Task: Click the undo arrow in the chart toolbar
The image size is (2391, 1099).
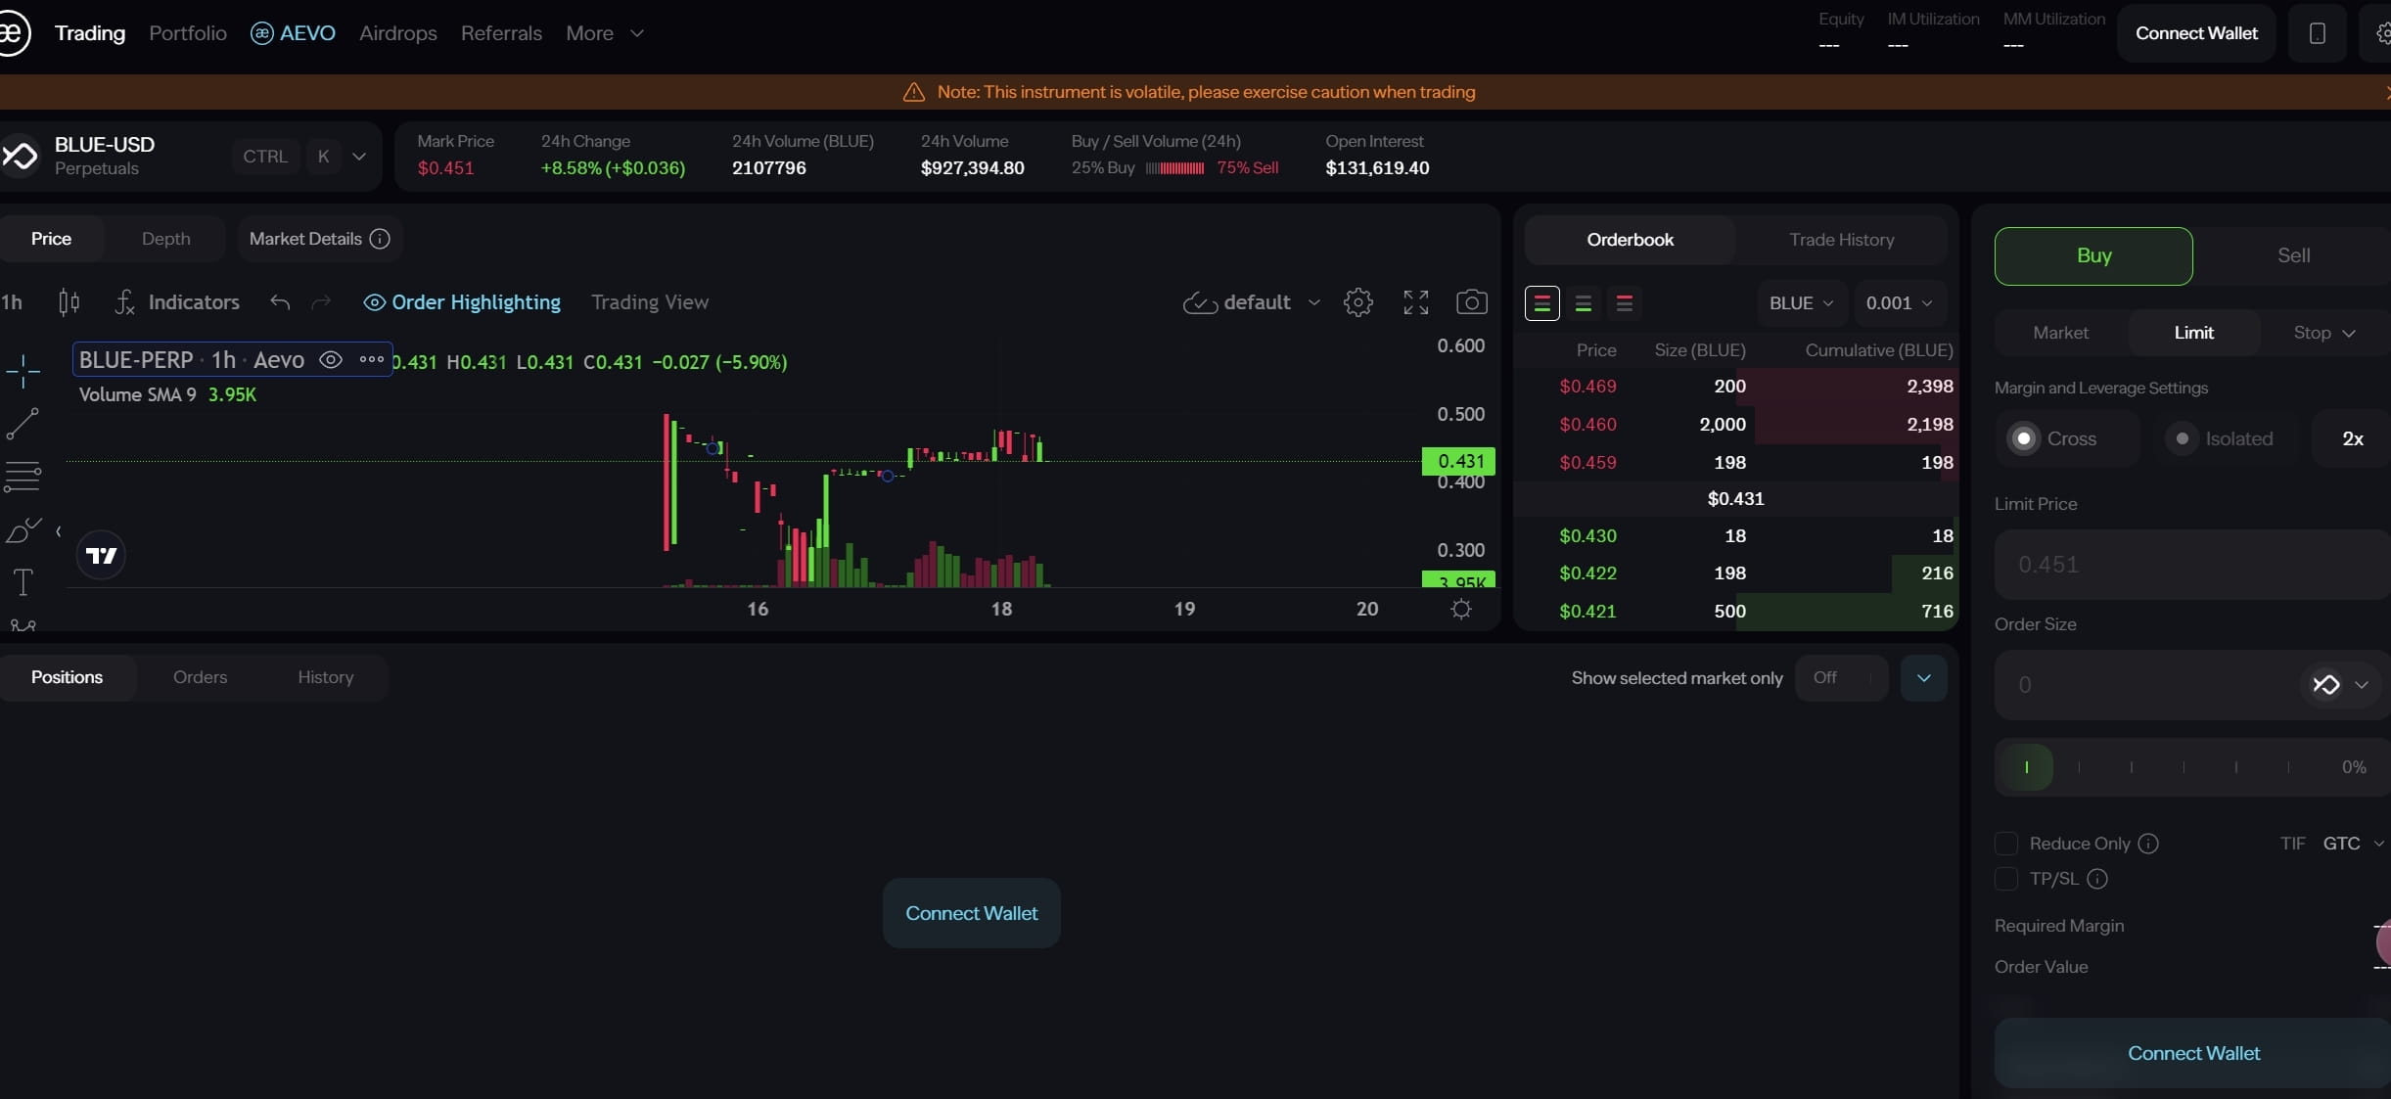Action: (x=280, y=302)
